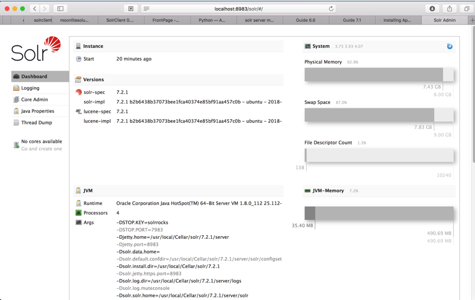This screenshot has height=300, width=475.
Task: Click the Safari share icon
Action: click(x=450, y=8)
